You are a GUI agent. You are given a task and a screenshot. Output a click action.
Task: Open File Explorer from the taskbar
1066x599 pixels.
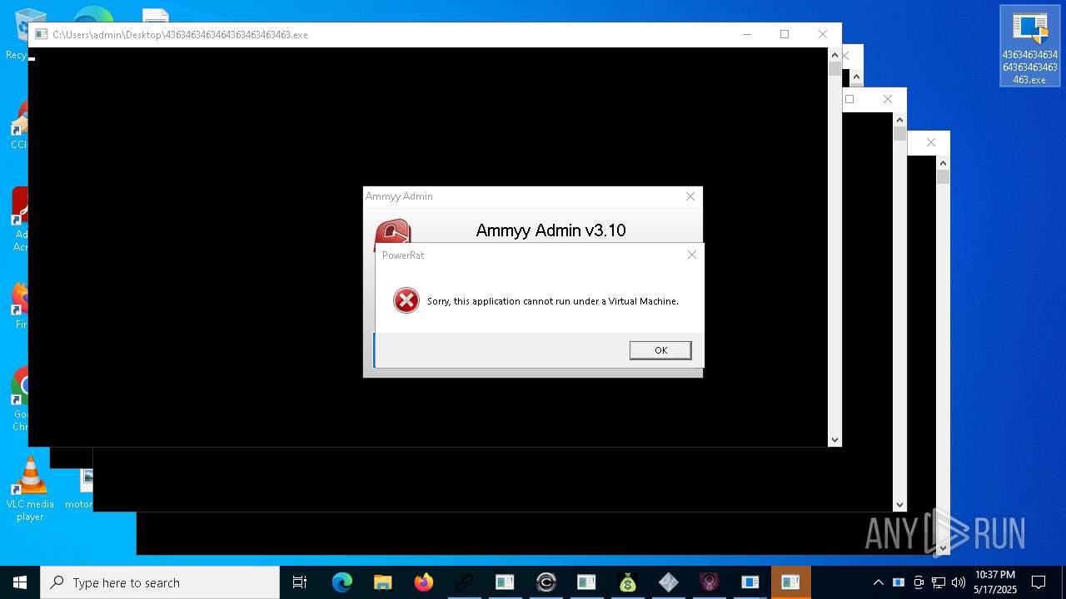[x=383, y=582]
